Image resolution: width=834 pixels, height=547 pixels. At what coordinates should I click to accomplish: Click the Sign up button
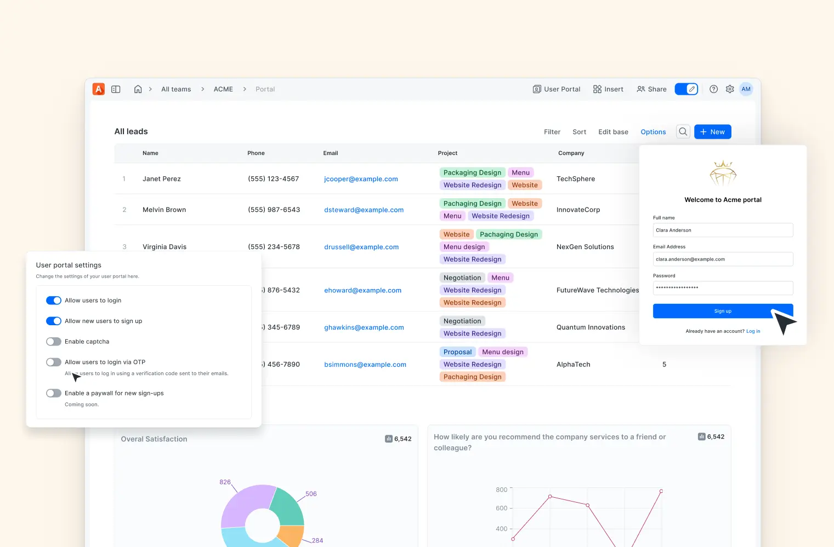(x=723, y=311)
